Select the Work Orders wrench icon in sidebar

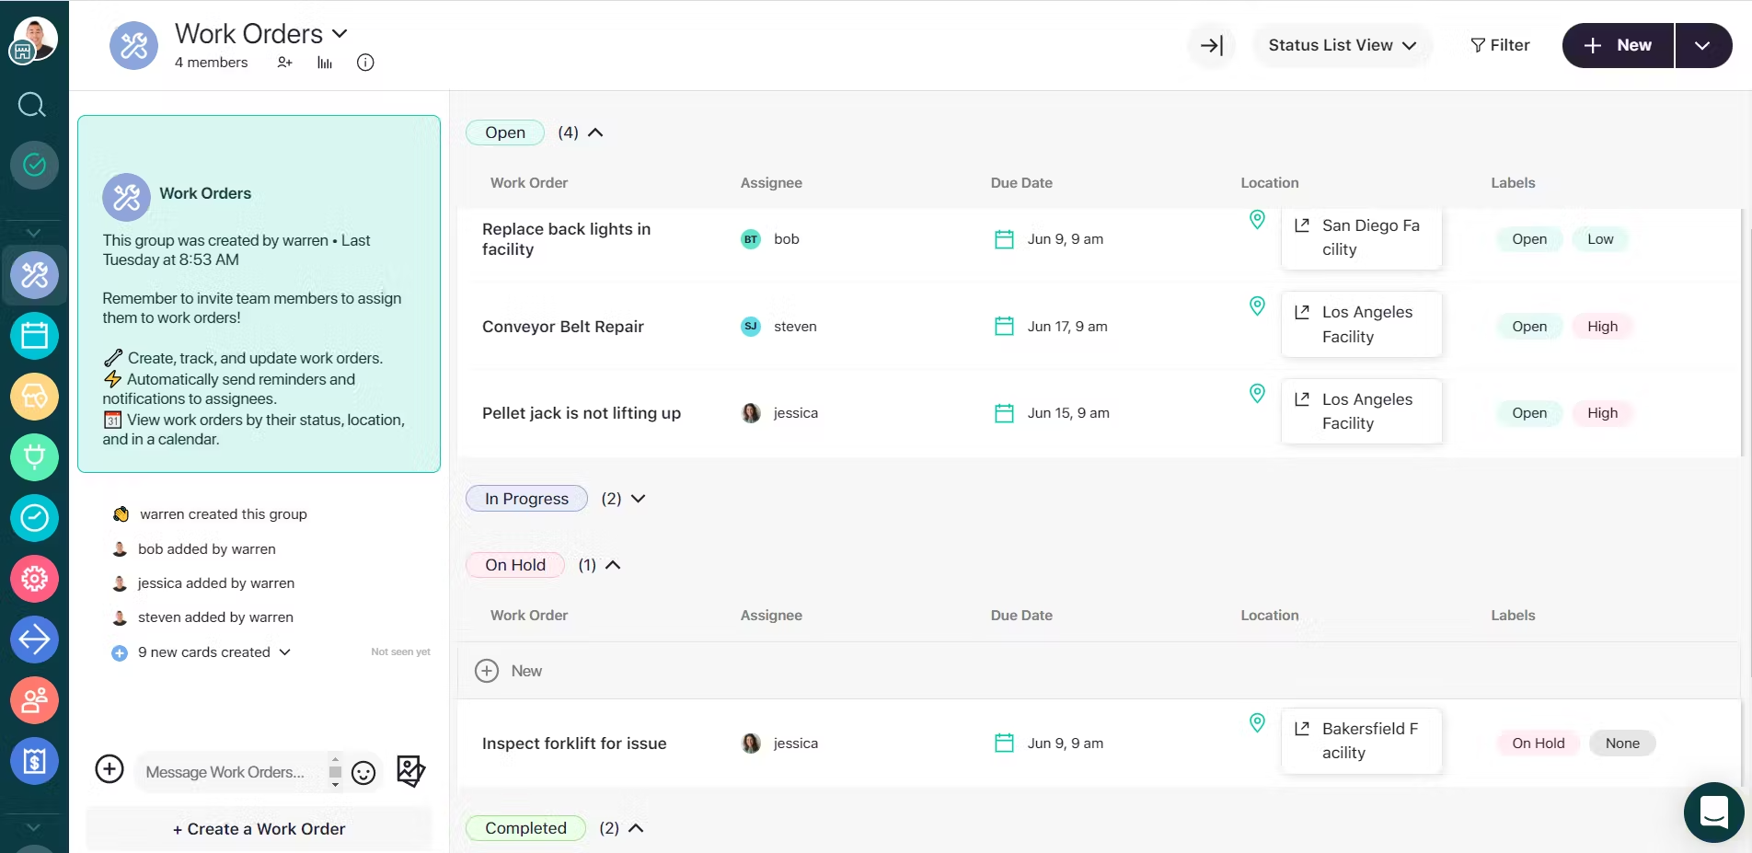(33, 274)
